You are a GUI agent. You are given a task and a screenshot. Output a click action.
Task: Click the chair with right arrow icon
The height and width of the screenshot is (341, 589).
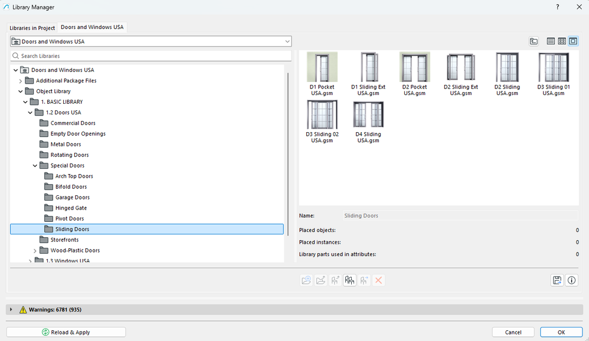(x=364, y=280)
